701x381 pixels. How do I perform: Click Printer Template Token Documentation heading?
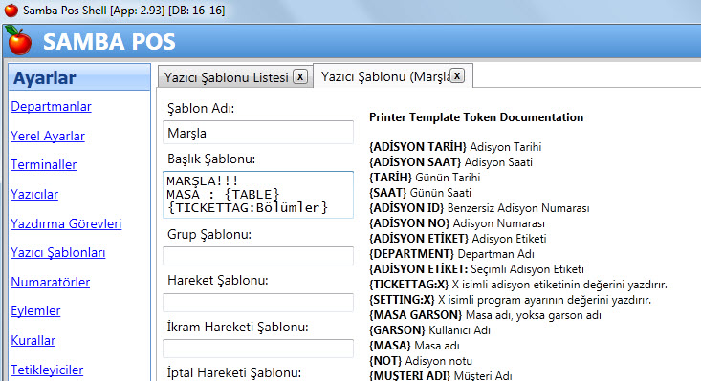point(476,117)
